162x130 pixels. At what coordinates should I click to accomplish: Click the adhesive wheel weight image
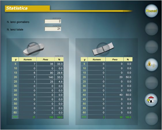(x=103, y=49)
